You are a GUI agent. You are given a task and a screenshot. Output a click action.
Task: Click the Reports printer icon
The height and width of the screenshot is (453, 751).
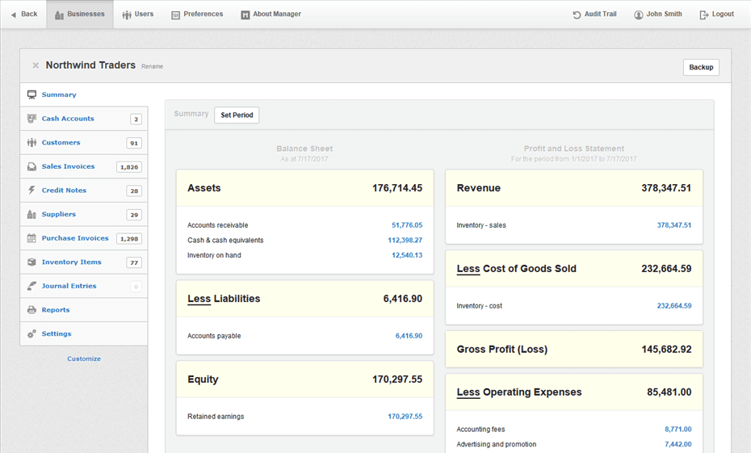click(31, 310)
